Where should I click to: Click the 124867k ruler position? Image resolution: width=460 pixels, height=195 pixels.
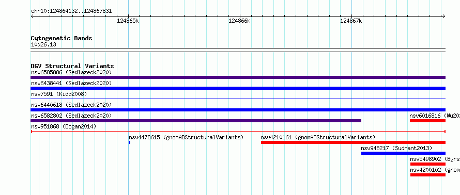coord(351,21)
